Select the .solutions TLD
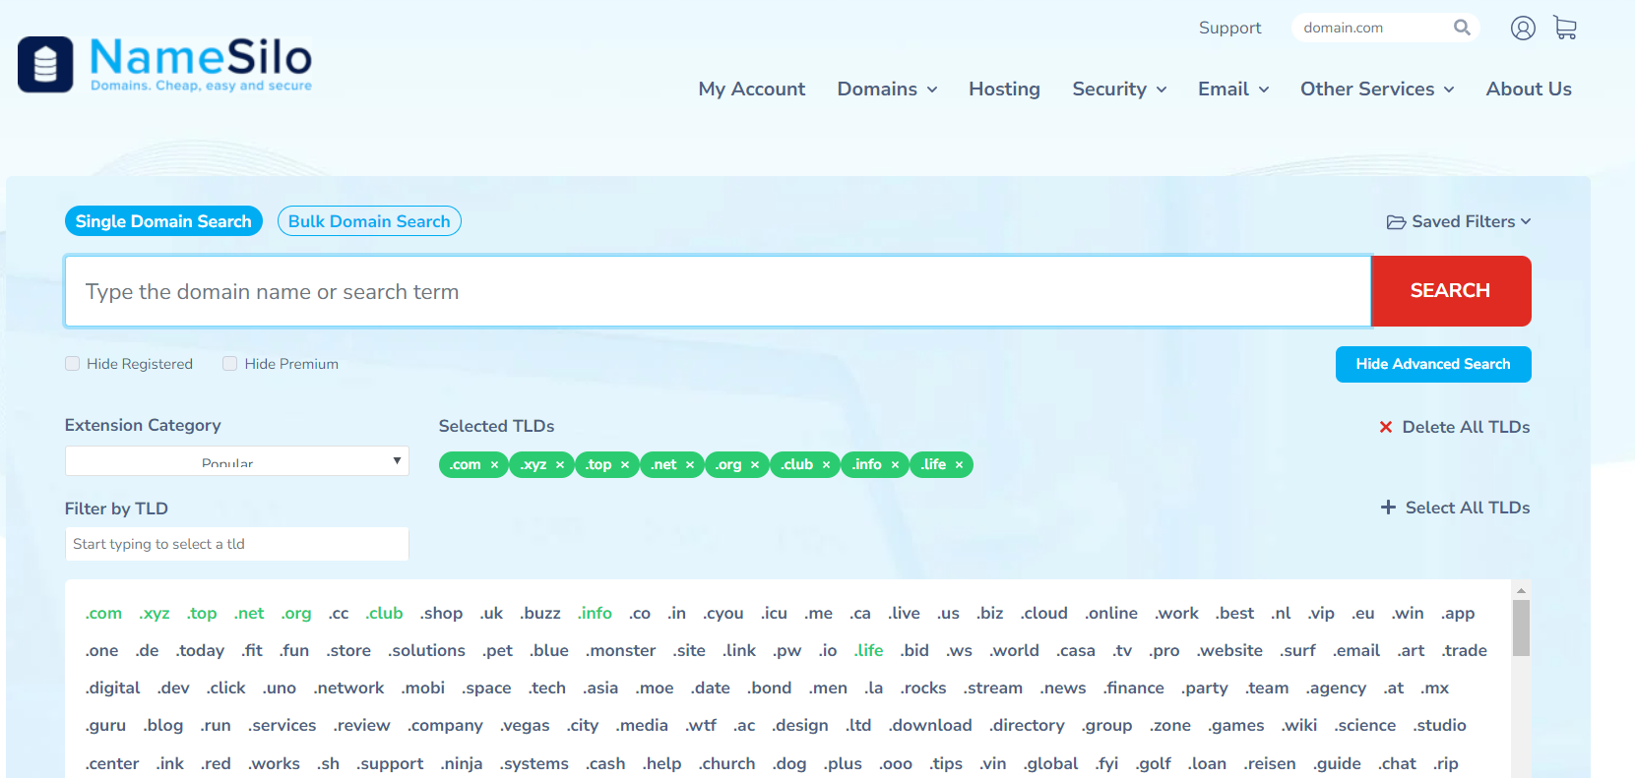 coord(426,650)
